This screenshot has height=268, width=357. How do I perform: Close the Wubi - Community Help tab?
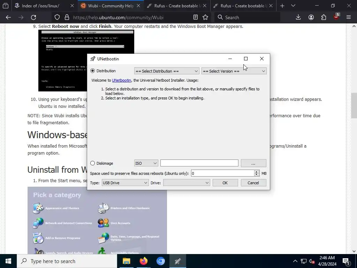point(138,6)
